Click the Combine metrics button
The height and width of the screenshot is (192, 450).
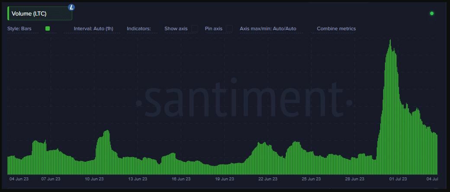pyautogui.click(x=336, y=28)
